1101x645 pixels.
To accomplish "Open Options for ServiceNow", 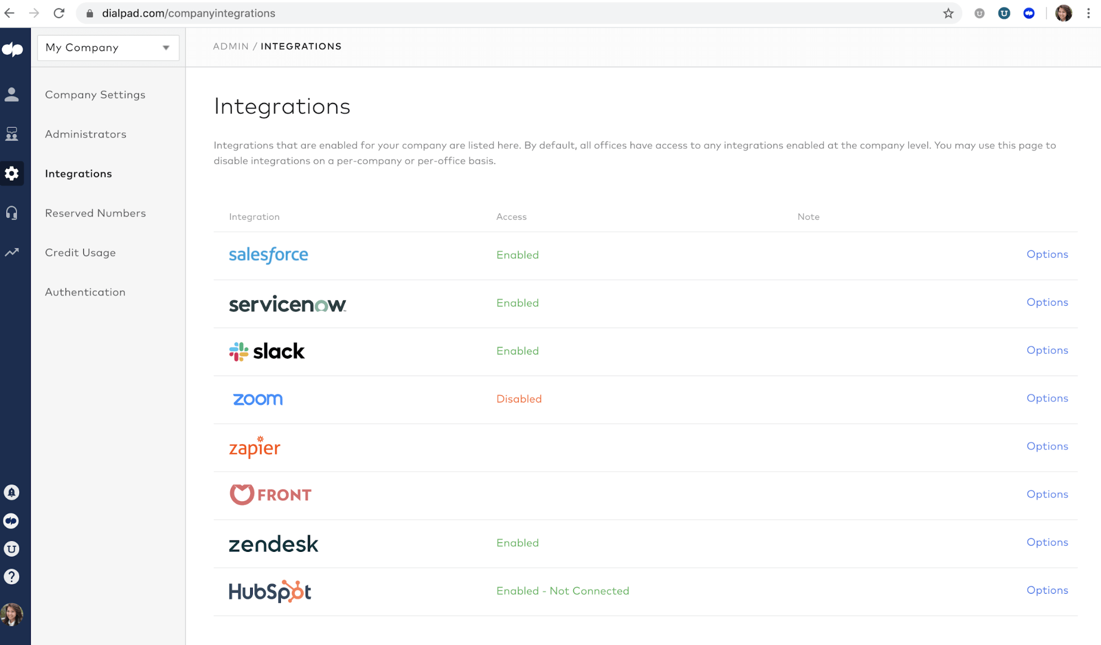I will click(1047, 302).
